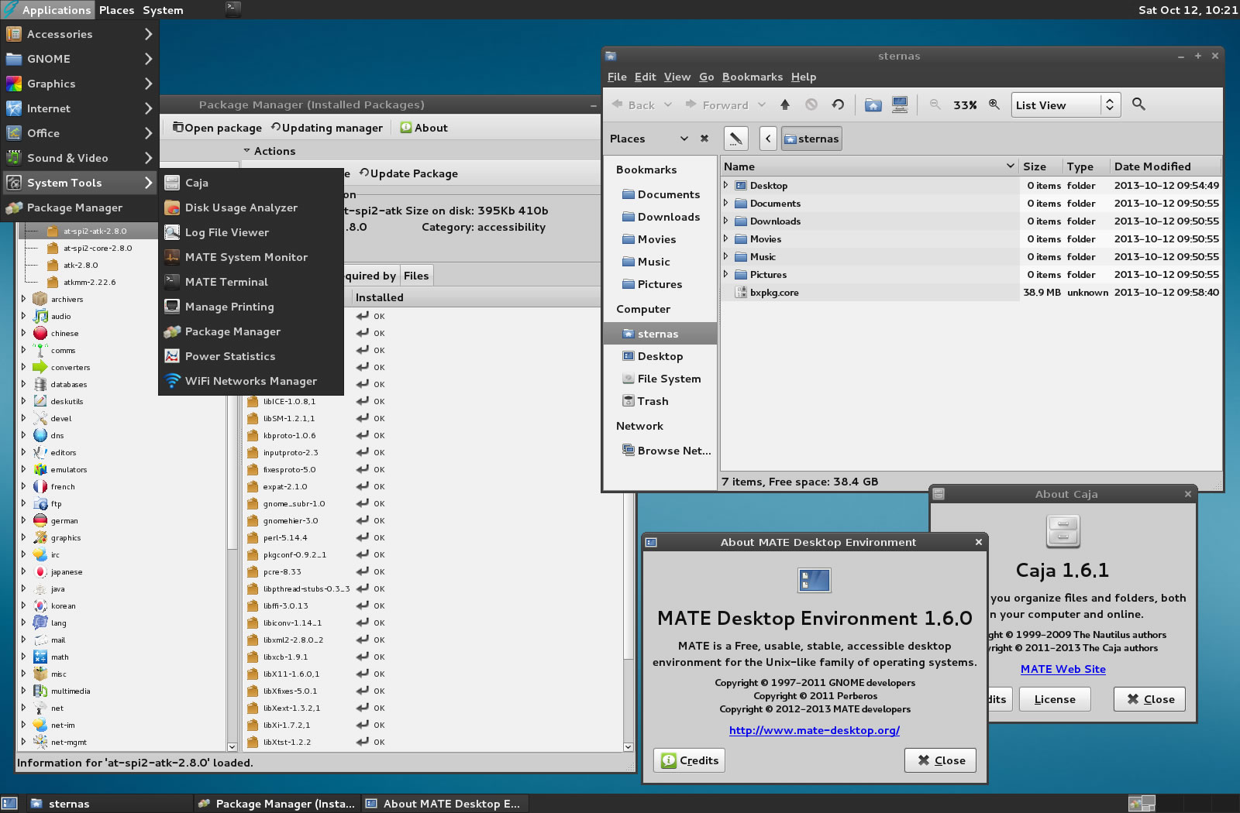
Task: Open Graphics category in Applications menu
Action: pos(79,84)
